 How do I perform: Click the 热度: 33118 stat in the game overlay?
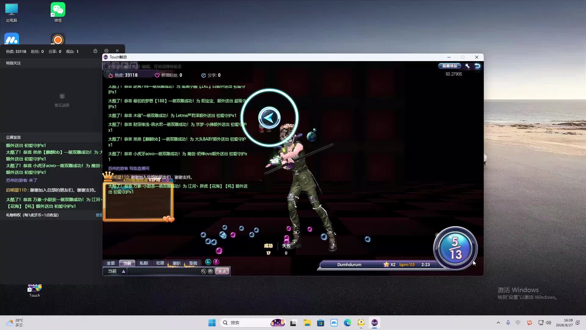click(123, 75)
